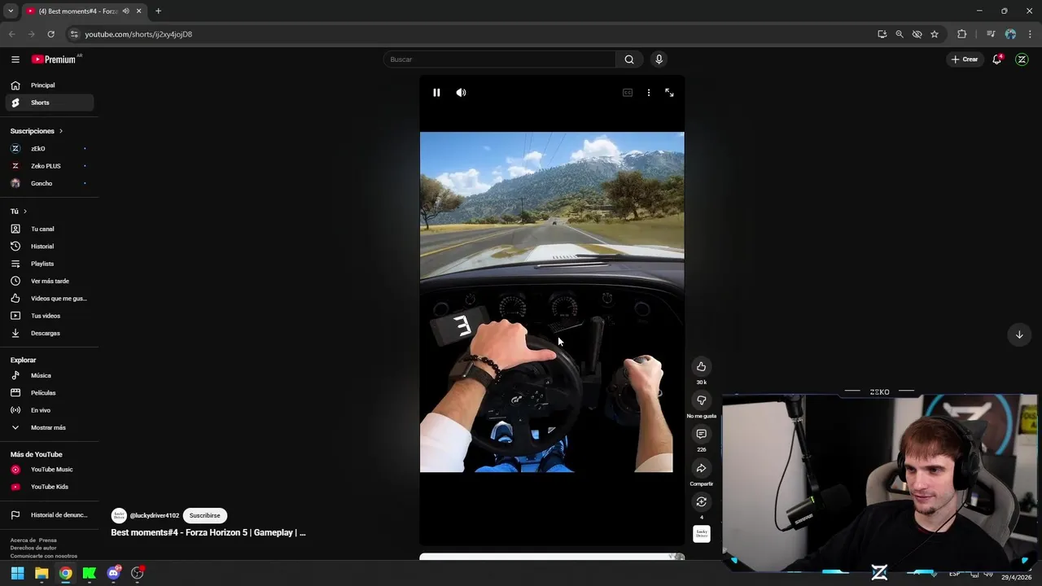The height and width of the screenshot is (586, 1042).
Task: Reload the page in Chrome
Action: point(50,34)
